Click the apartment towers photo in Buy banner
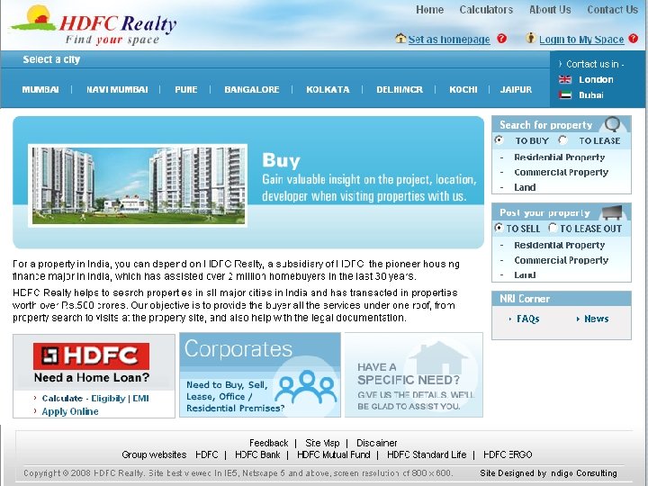The width and height of the screenshot is (648, 486). 138,185
